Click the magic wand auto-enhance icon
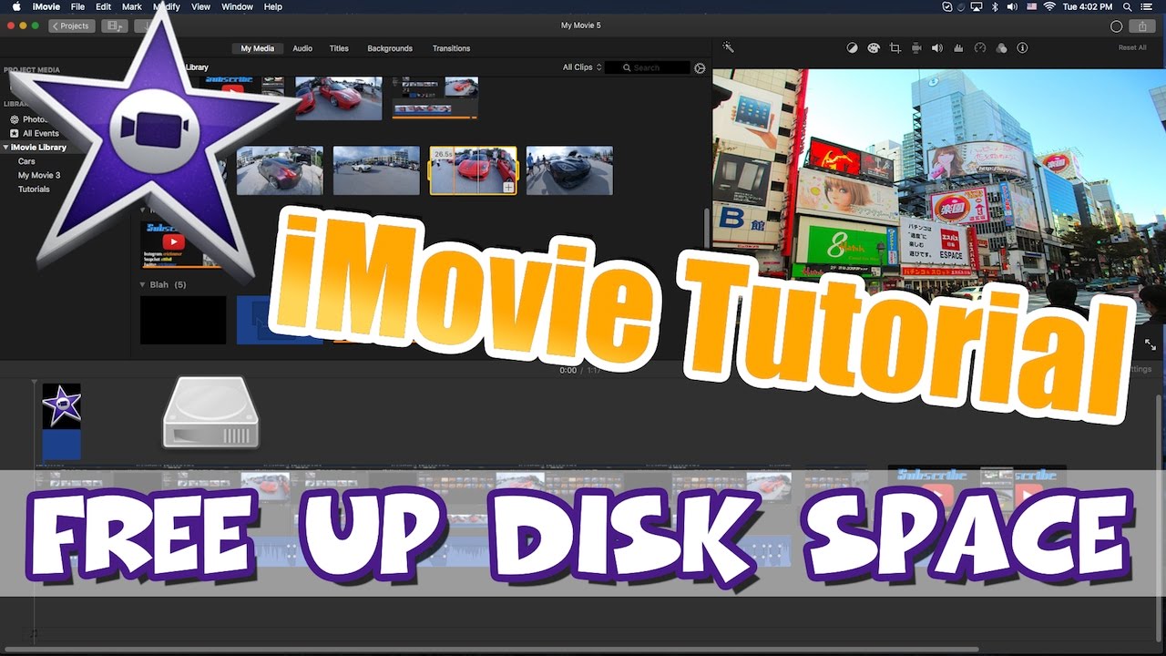This screenshot has width=1166, height=656. [x=729, y=47]
